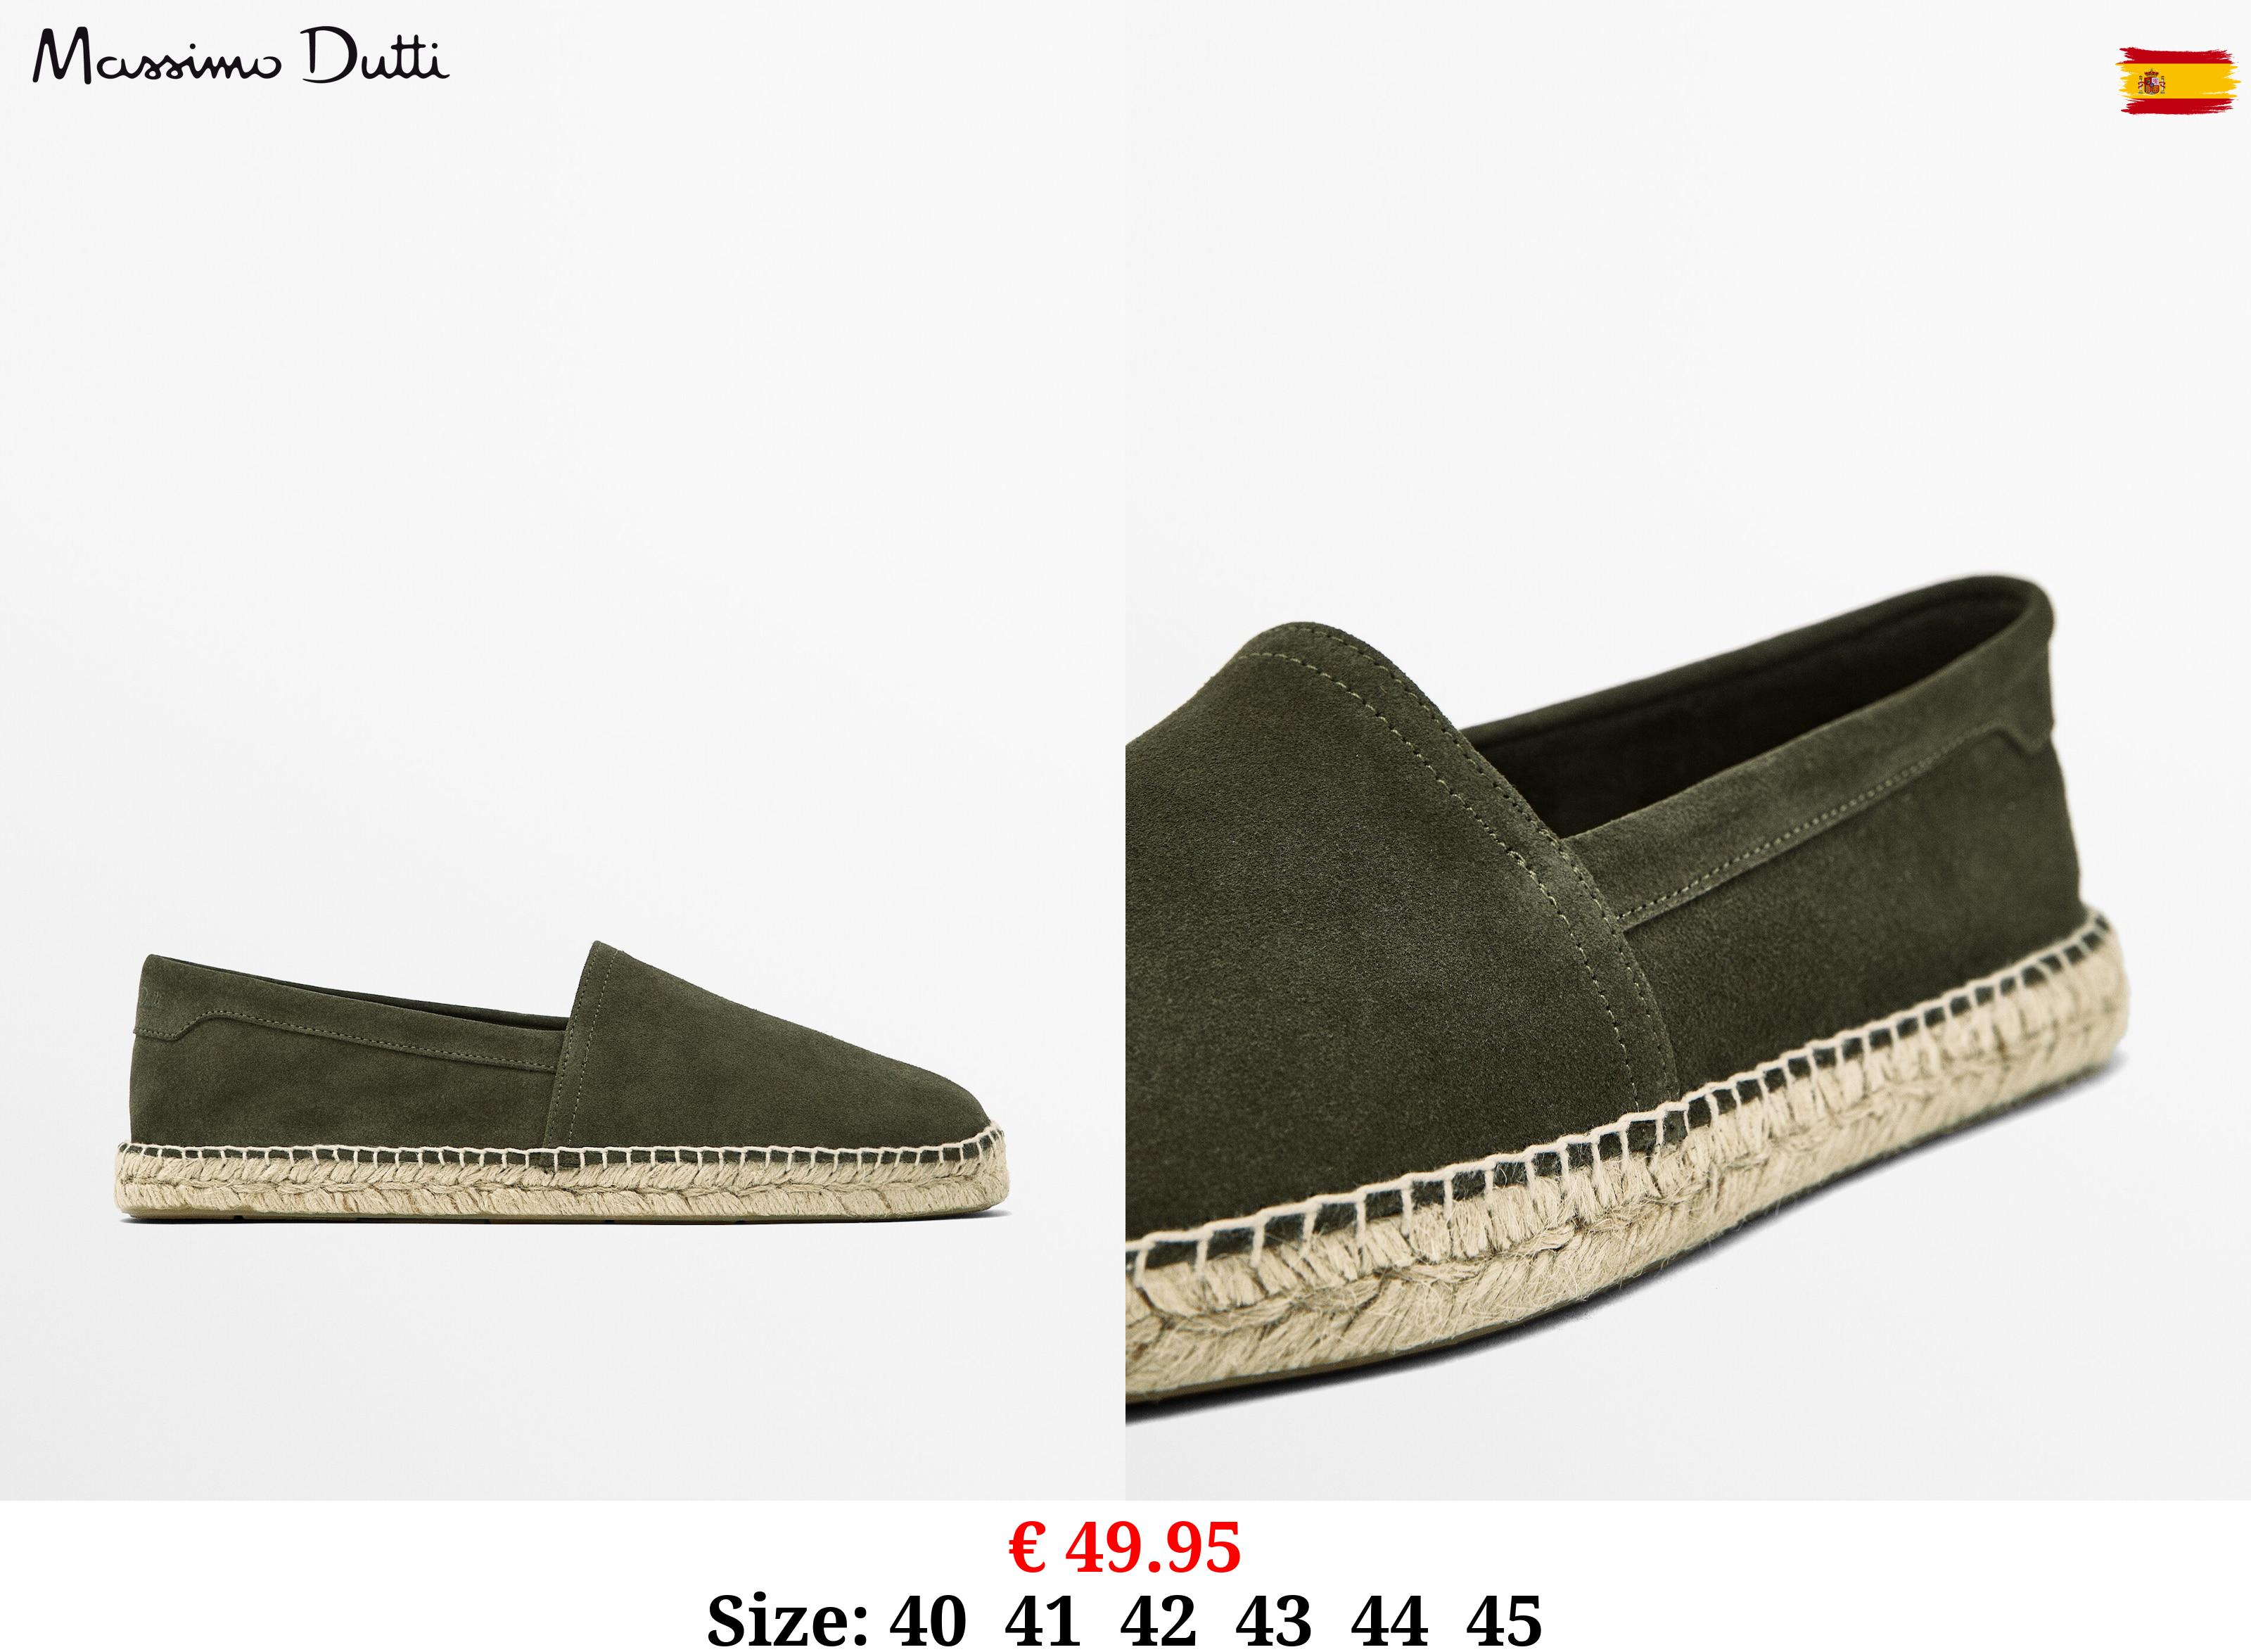Choose shoe size 41

(x=1043, y=1620)
